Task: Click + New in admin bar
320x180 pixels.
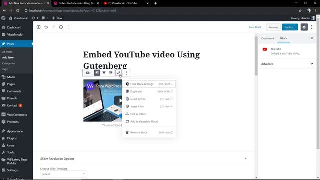Action: click(57, 18)
